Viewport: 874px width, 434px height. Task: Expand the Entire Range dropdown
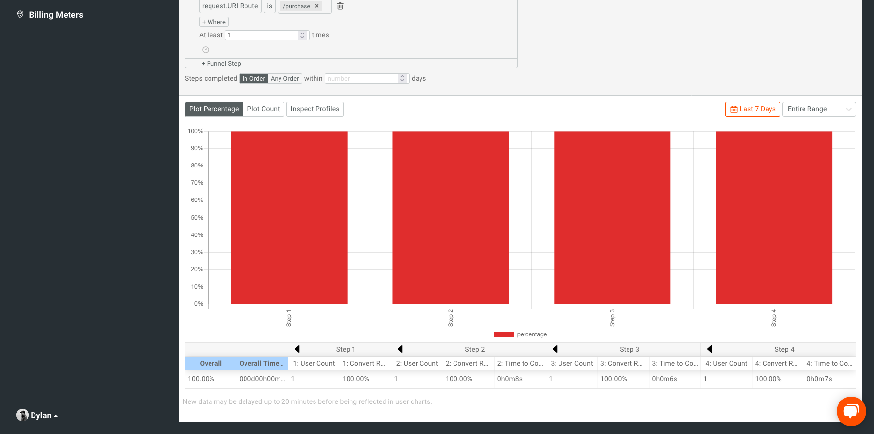coord(819,109)
